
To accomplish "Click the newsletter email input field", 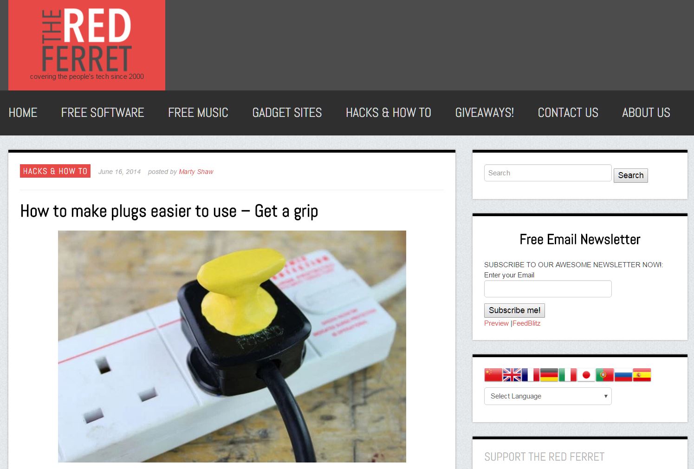I will pos(548,289).
